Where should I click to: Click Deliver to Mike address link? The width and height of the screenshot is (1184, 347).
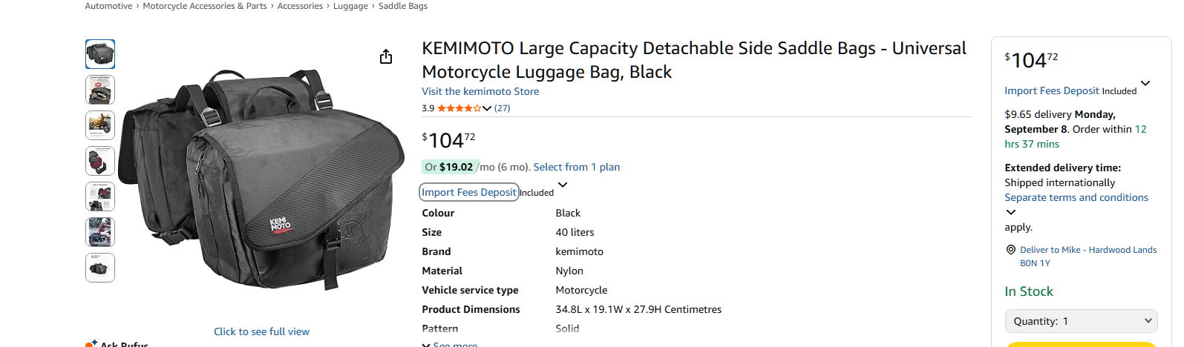point(1087,250)
